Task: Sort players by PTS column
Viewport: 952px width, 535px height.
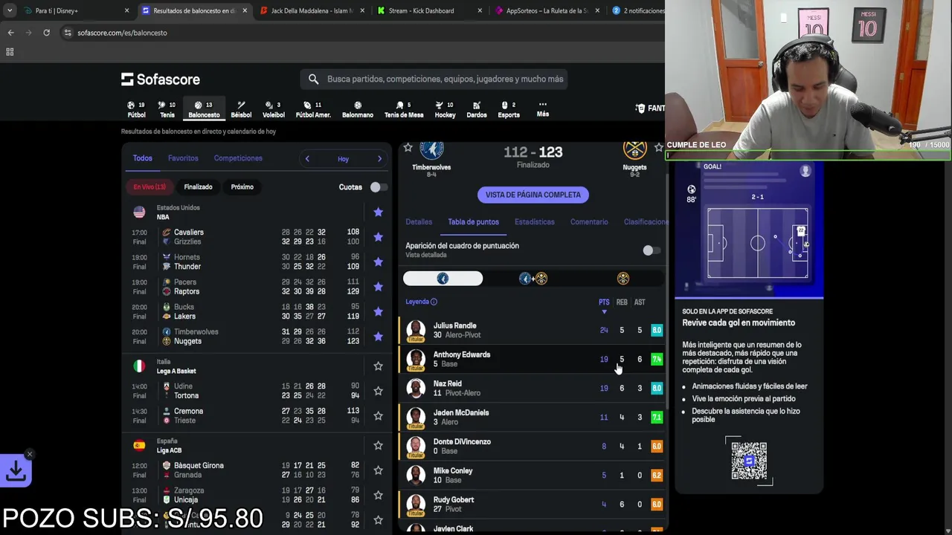Action: [604, 302]
